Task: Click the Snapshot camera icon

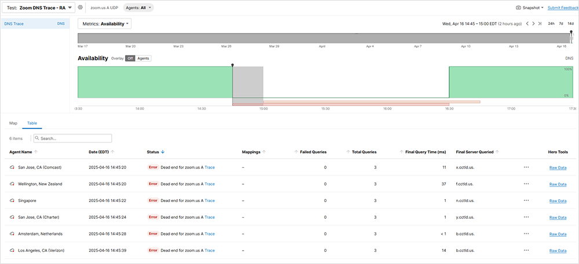Action: click(x=518, y=8)
